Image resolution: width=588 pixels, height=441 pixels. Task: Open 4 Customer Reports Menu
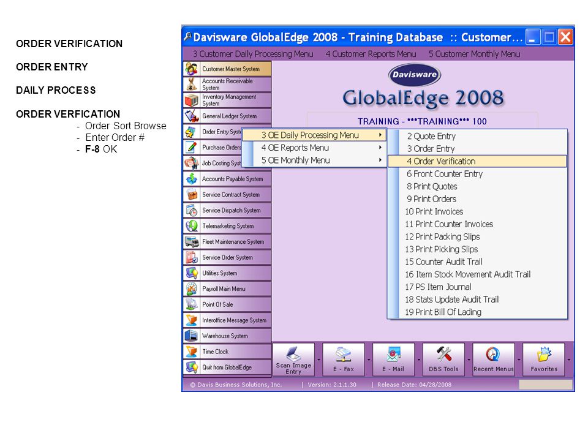371,54
